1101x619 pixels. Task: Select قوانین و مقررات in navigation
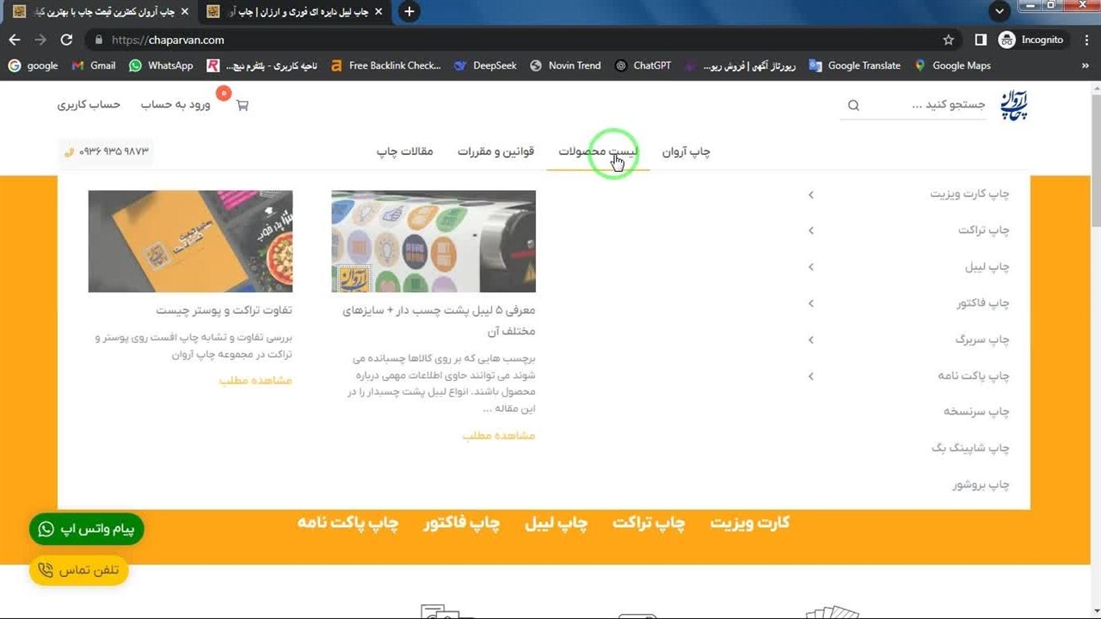click(495, 151)
